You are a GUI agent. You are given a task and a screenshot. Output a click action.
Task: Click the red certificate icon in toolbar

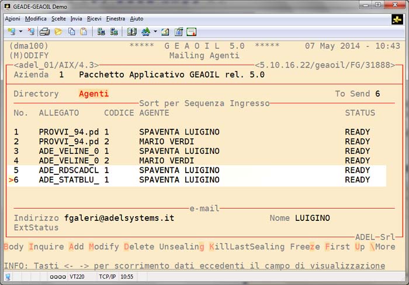(x=191, y=31)
